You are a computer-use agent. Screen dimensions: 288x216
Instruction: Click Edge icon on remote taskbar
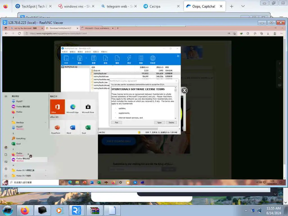tap(70, 182)
